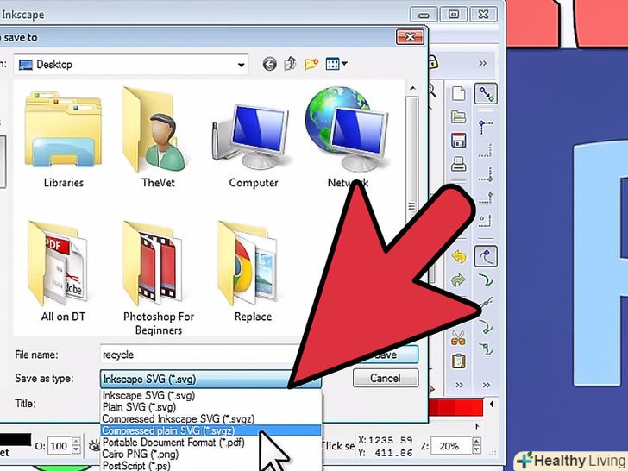Viewport: 628px width, 471px height.
Task: Toggle the master snapping button atop snap bar
Action: (486, 93)
